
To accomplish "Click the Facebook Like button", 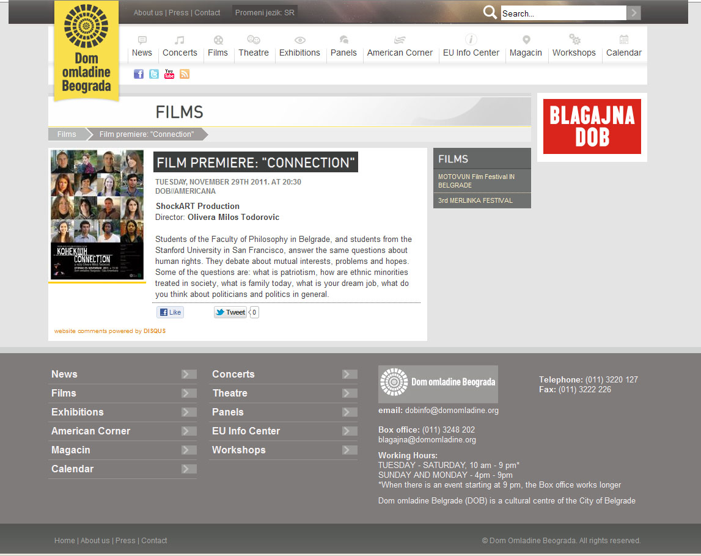I will [x=170, y=312].
